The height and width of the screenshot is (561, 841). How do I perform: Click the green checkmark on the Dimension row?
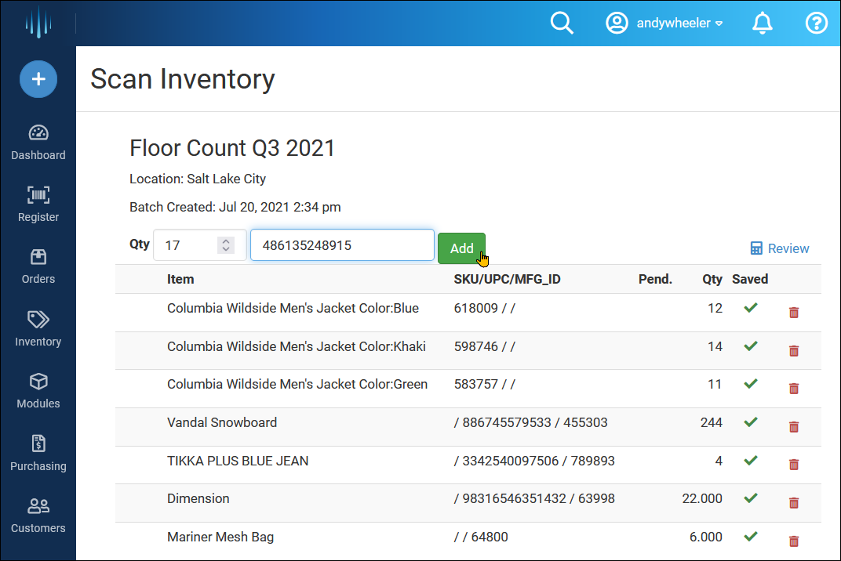(750, 498)
